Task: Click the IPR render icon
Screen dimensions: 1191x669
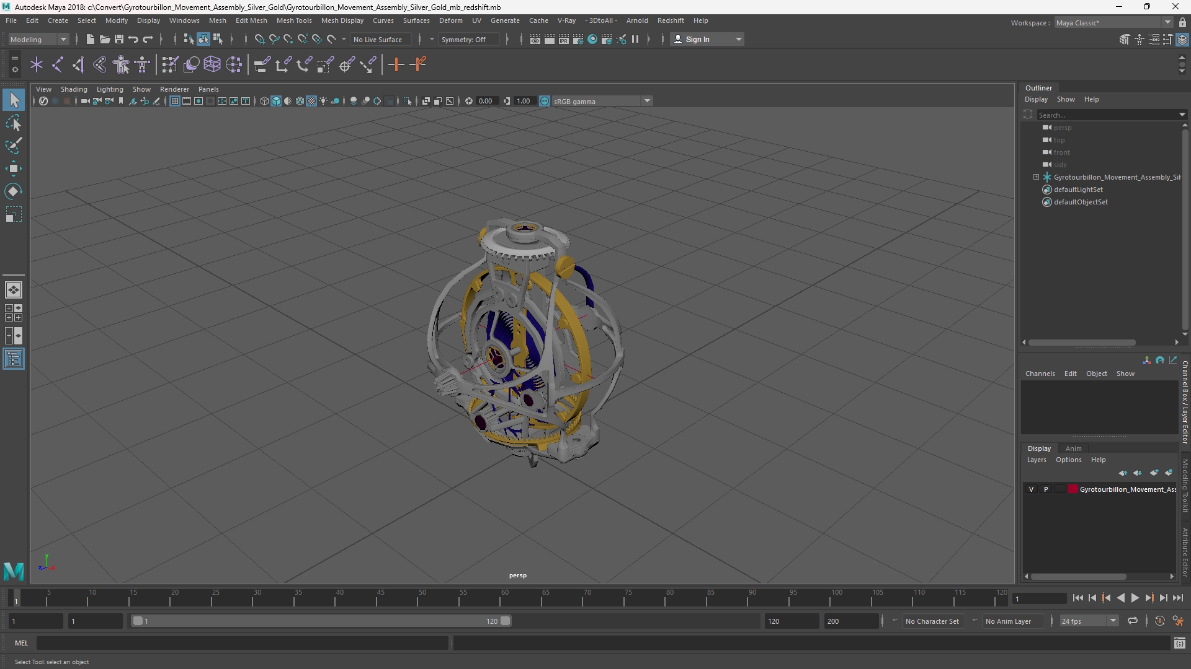Action: [x=563, y=39]
